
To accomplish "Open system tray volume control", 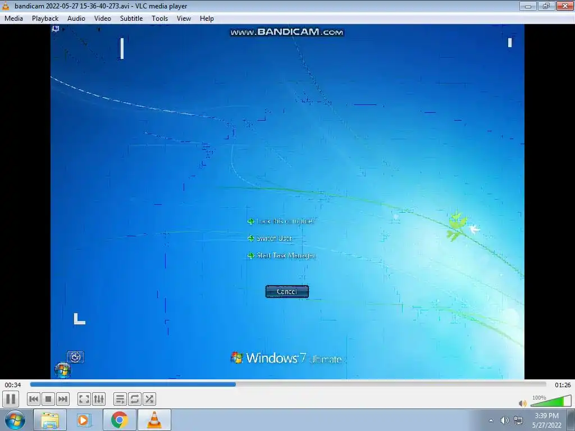I will point(505,420).
